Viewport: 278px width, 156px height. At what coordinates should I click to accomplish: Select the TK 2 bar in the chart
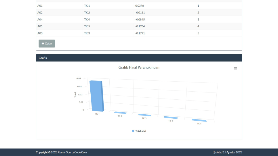pyautogui.click(x=121, y=113)
